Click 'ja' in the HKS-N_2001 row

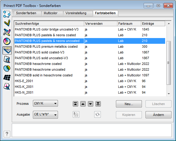(86, 93)
